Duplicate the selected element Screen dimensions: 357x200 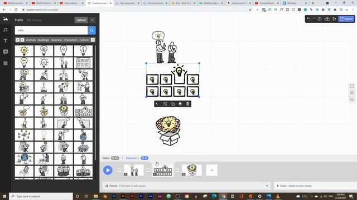click(173, 104)
